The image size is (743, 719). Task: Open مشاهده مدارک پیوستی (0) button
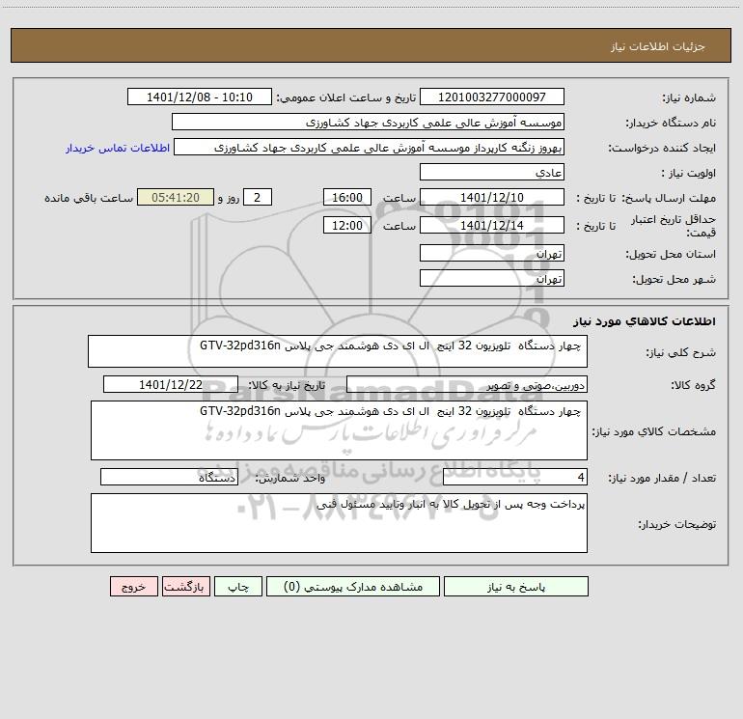(x=353, y=586)
